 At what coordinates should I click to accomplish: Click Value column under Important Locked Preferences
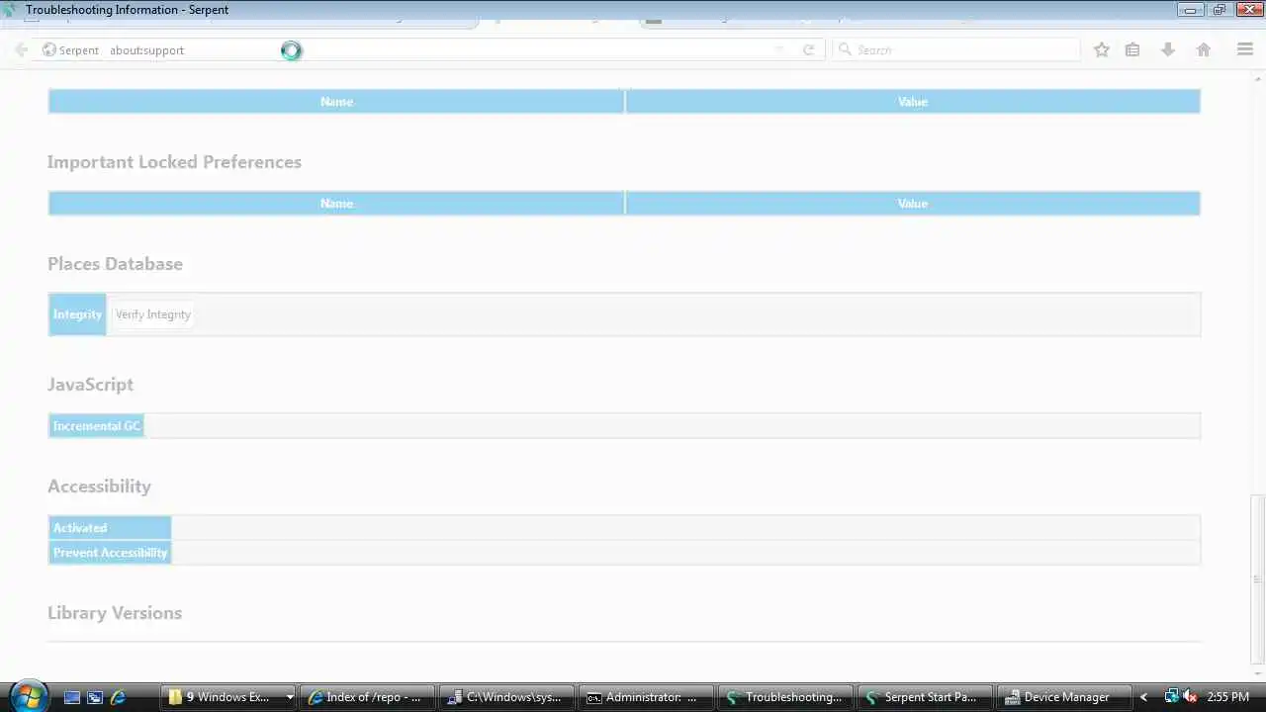912,204
